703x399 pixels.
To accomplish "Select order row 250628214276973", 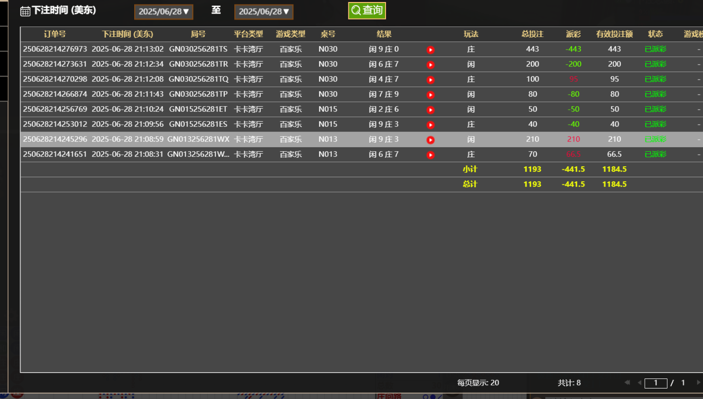I will coord(55,49).
